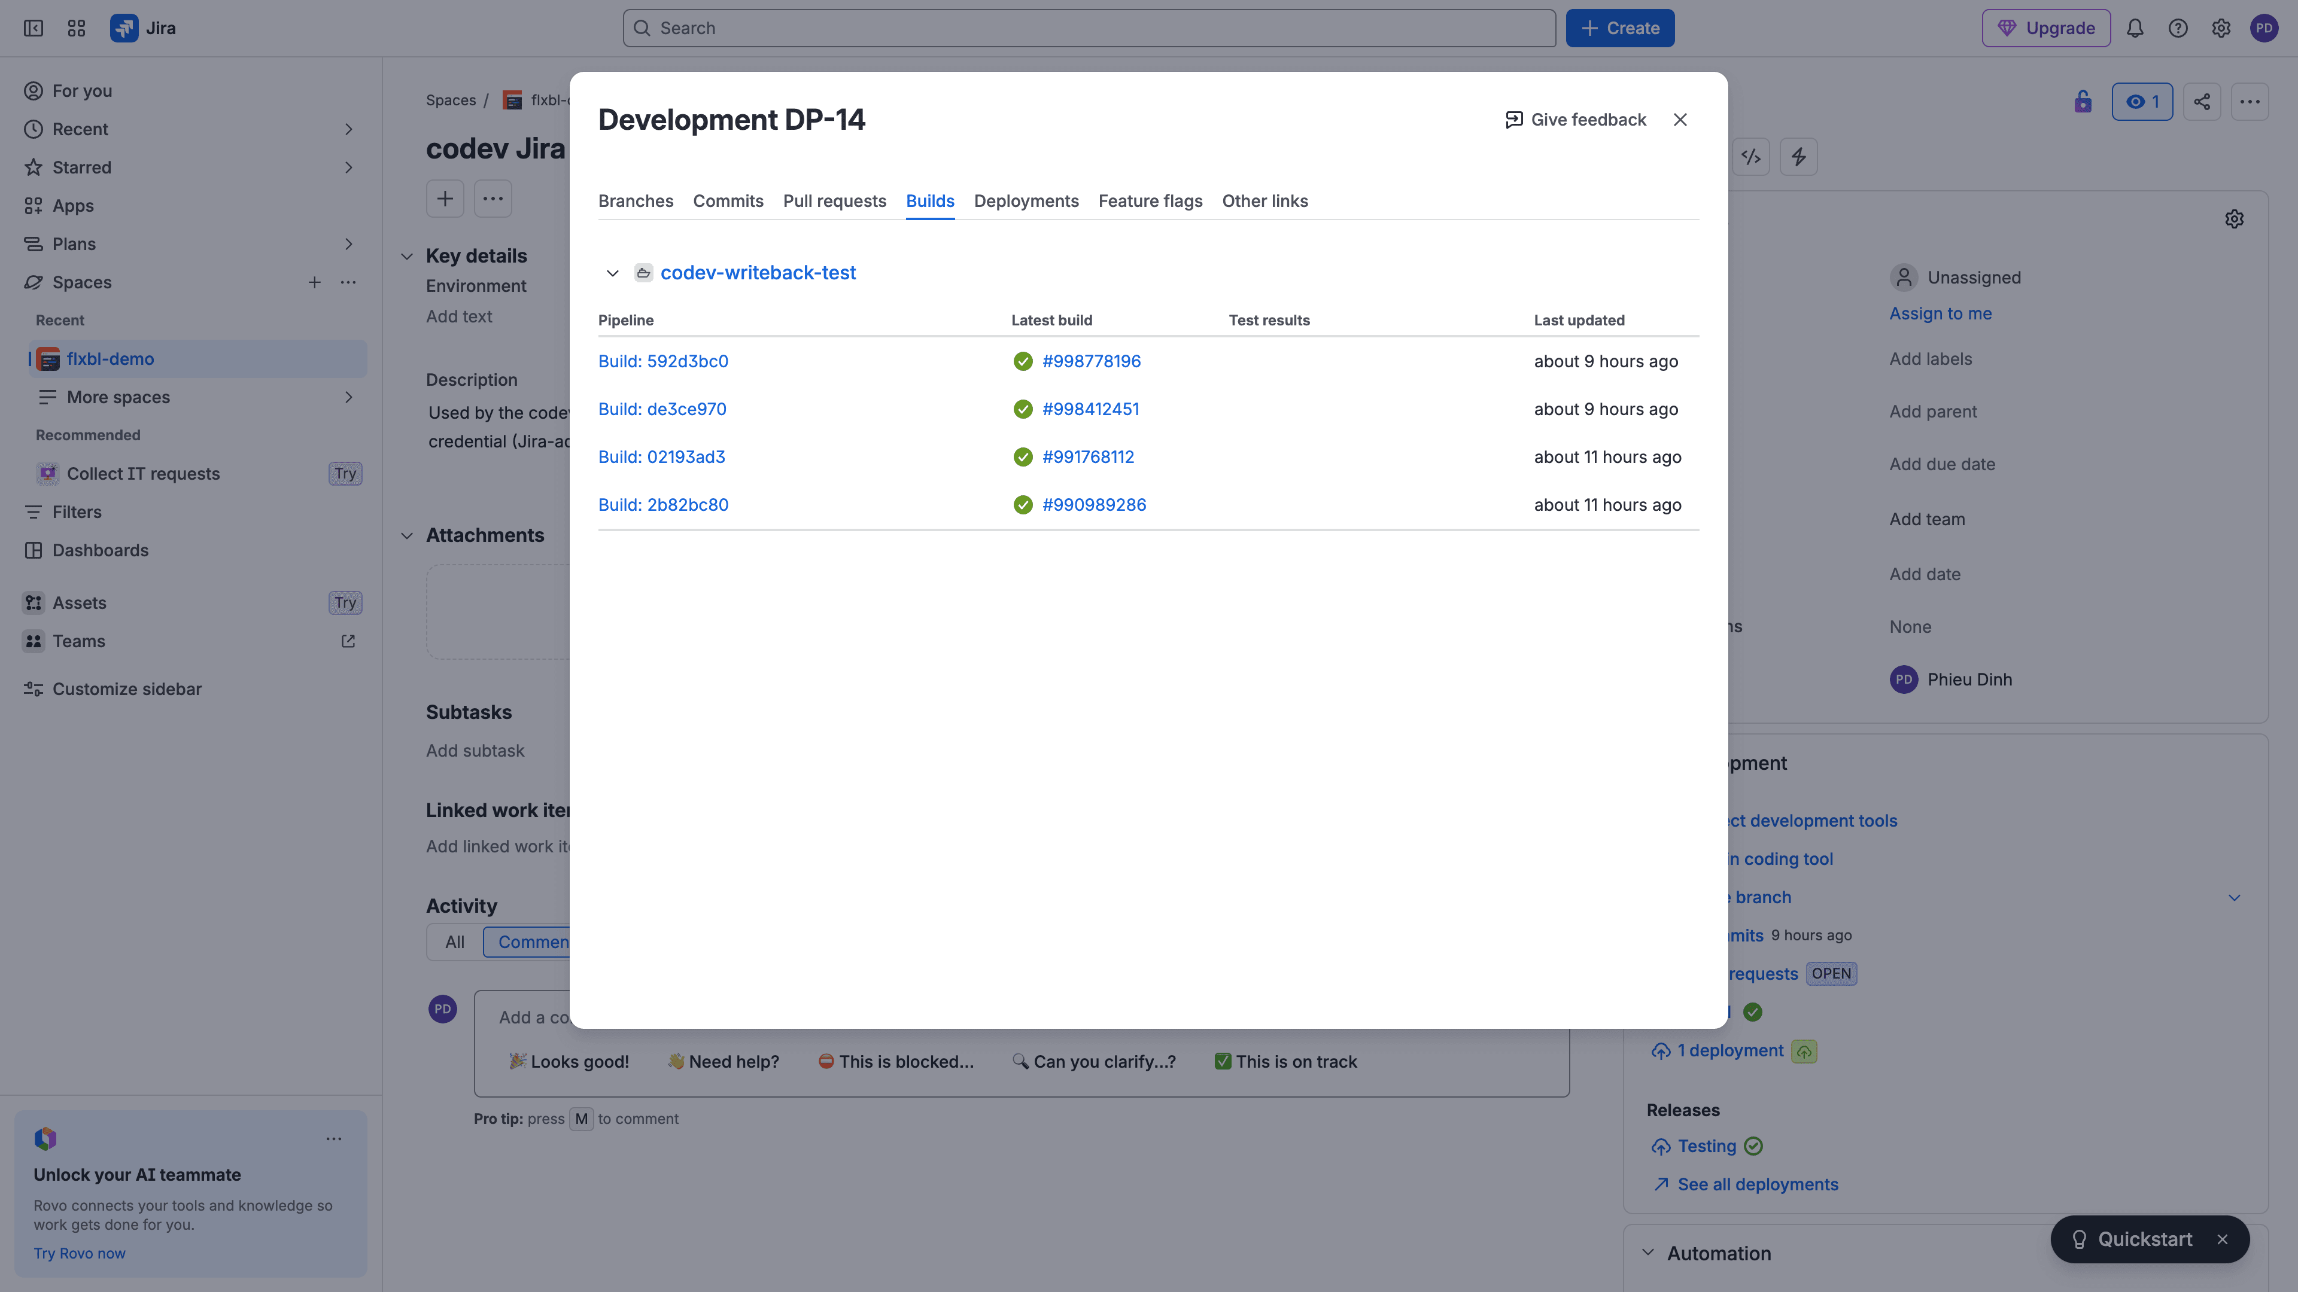2298x1292 pixels.
Task: Open the help question-mark icon
Action: click(2178, 29)
